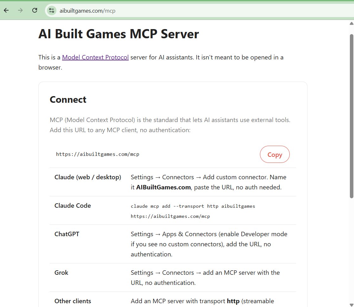Click the scrollbar down arrow
This screenshot has height=307, width=354.
(x=351, y=305)
